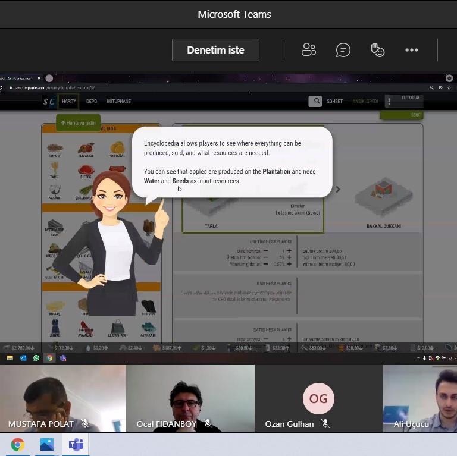Select the ELMALAR apples resource

pos(86,150)
